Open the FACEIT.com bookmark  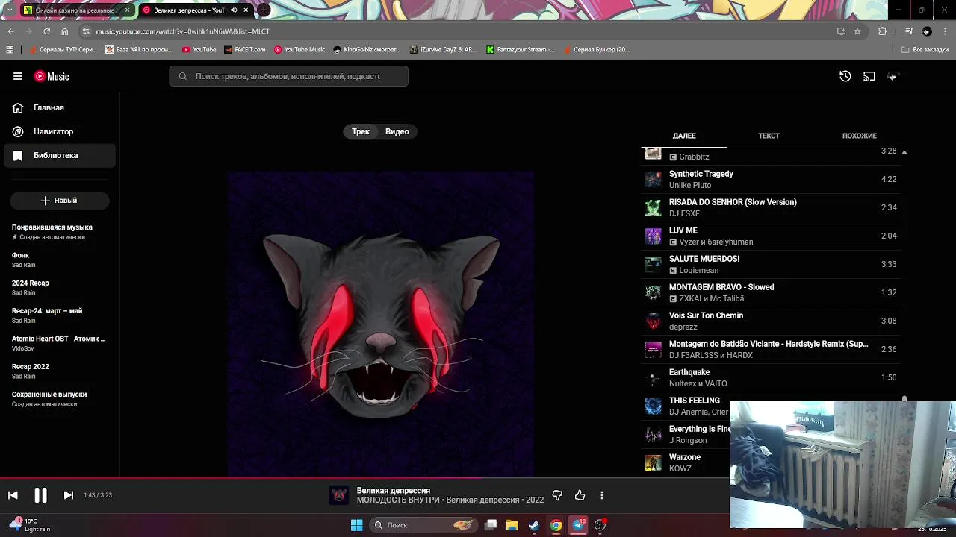(246, 50)
